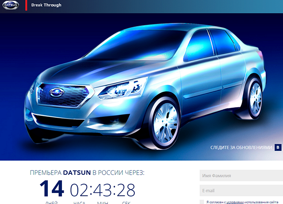Screen dimensions: 283x204
Task: Focus the E-mail input field
Action: tap(241, 191)
